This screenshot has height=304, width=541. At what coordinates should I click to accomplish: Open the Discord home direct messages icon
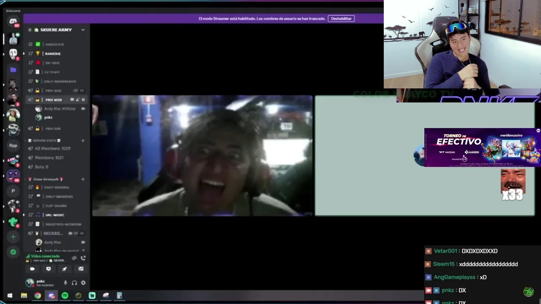13,22
